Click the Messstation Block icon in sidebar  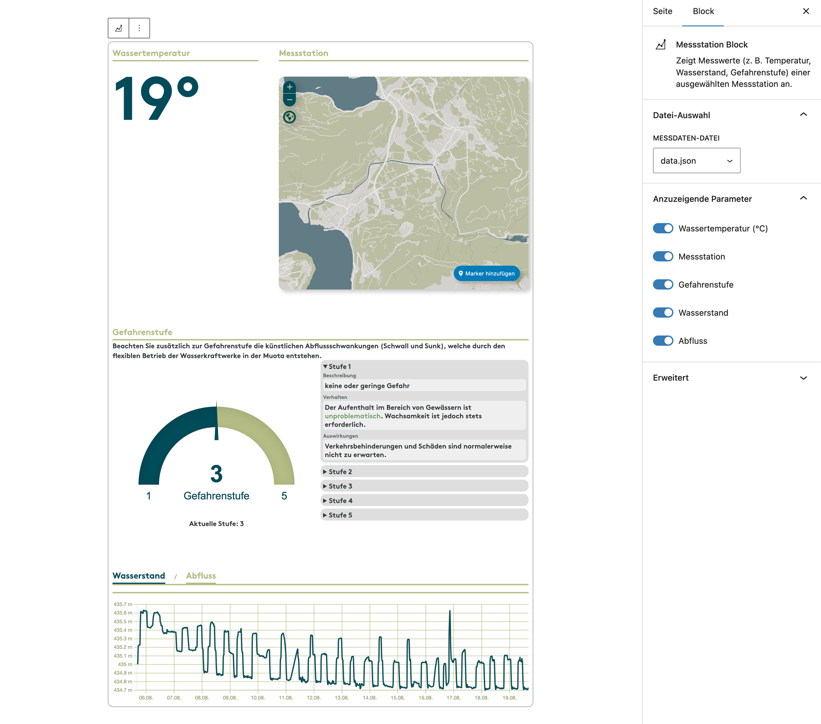(661, 44)
